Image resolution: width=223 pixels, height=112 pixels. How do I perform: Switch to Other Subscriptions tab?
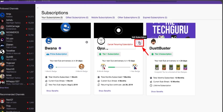129,17
